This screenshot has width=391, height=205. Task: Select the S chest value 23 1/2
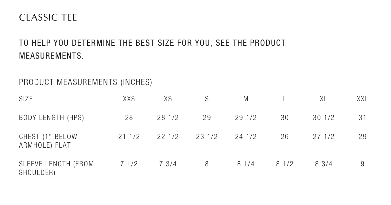point(207,137)
